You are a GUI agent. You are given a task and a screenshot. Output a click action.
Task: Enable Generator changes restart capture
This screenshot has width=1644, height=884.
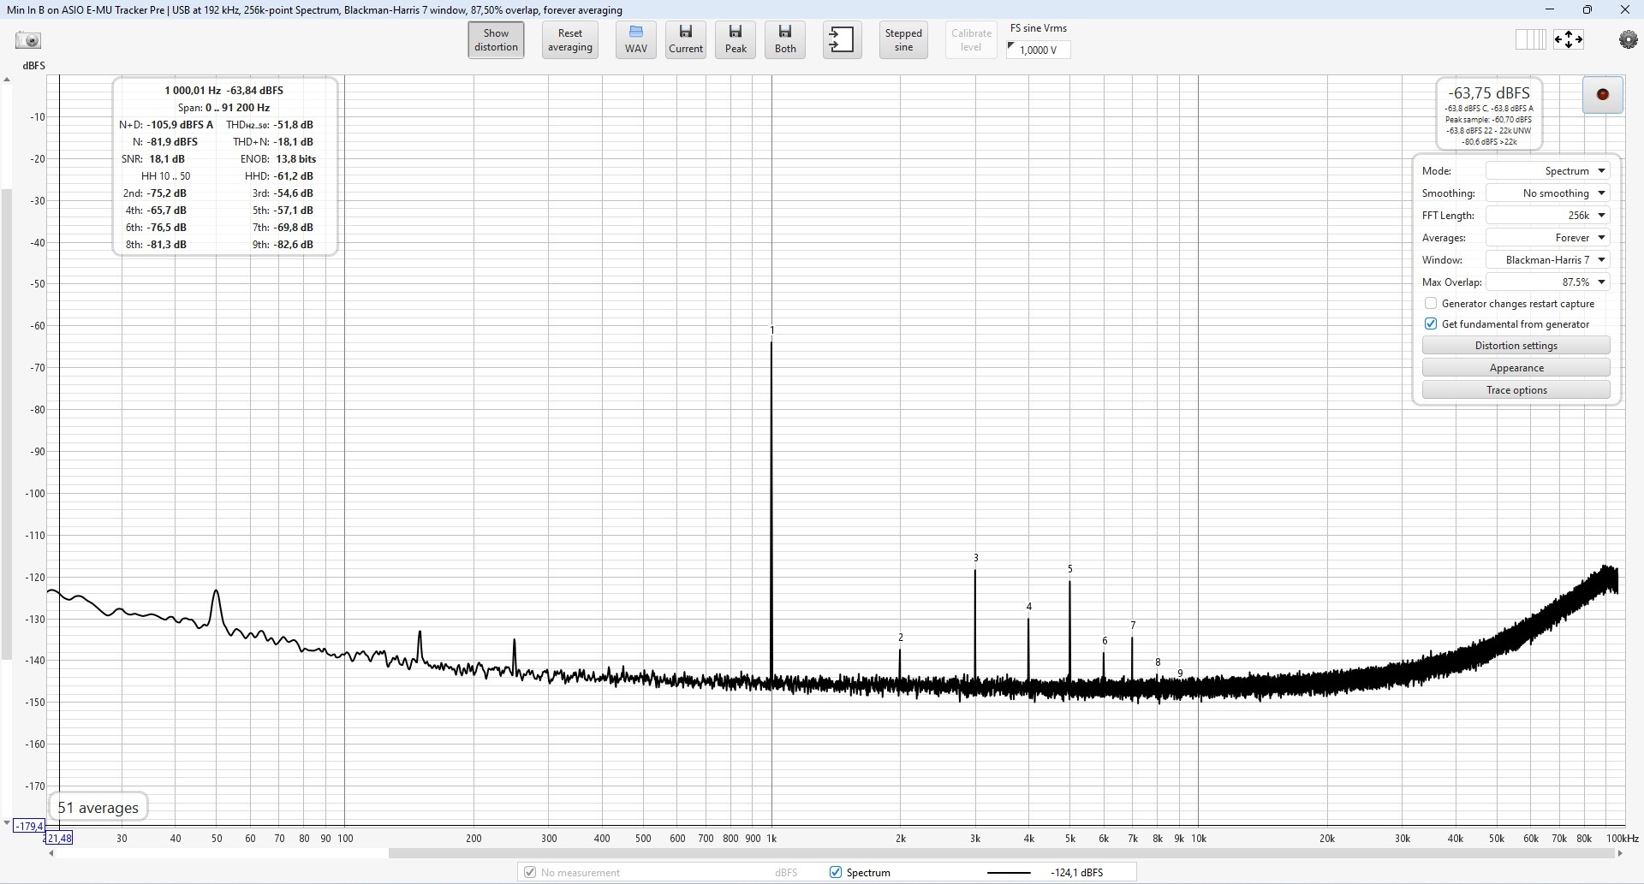[1431, 303]
